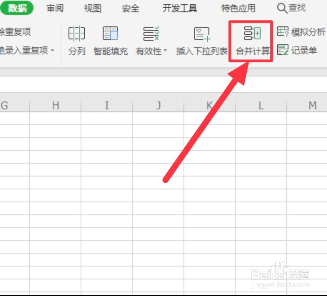The image size is (327, 296).
Task: Open the 开发工具 (Developer) tab
Action: (x=179, y=8)
